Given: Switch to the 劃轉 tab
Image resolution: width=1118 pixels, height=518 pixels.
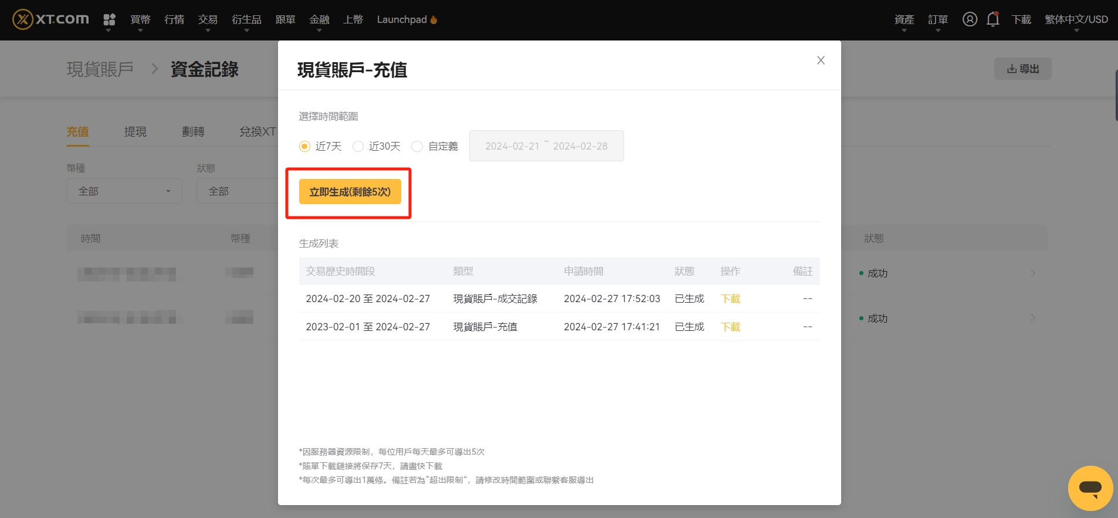Looking at the screenshot, I should tap(193, 132).
